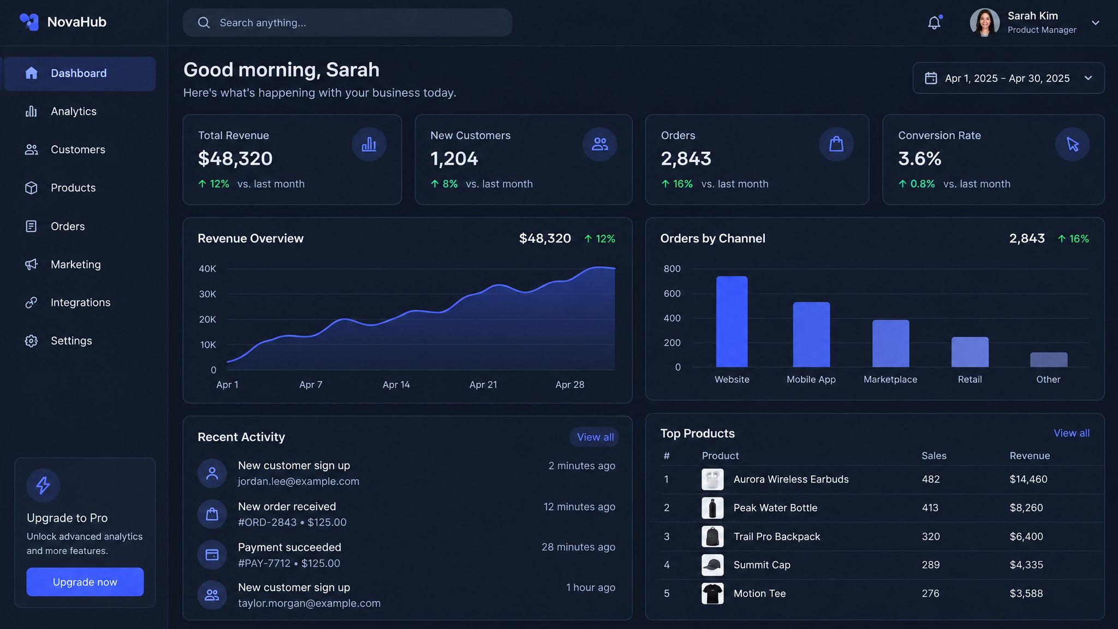
Task: Click the Conversion Rate cursor icon
Action: pos(1073,144)
